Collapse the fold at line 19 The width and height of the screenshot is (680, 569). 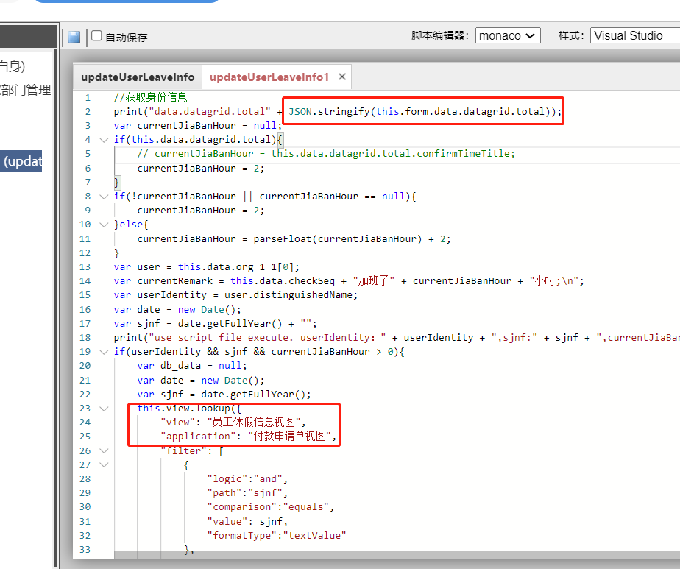pos(104,352)
